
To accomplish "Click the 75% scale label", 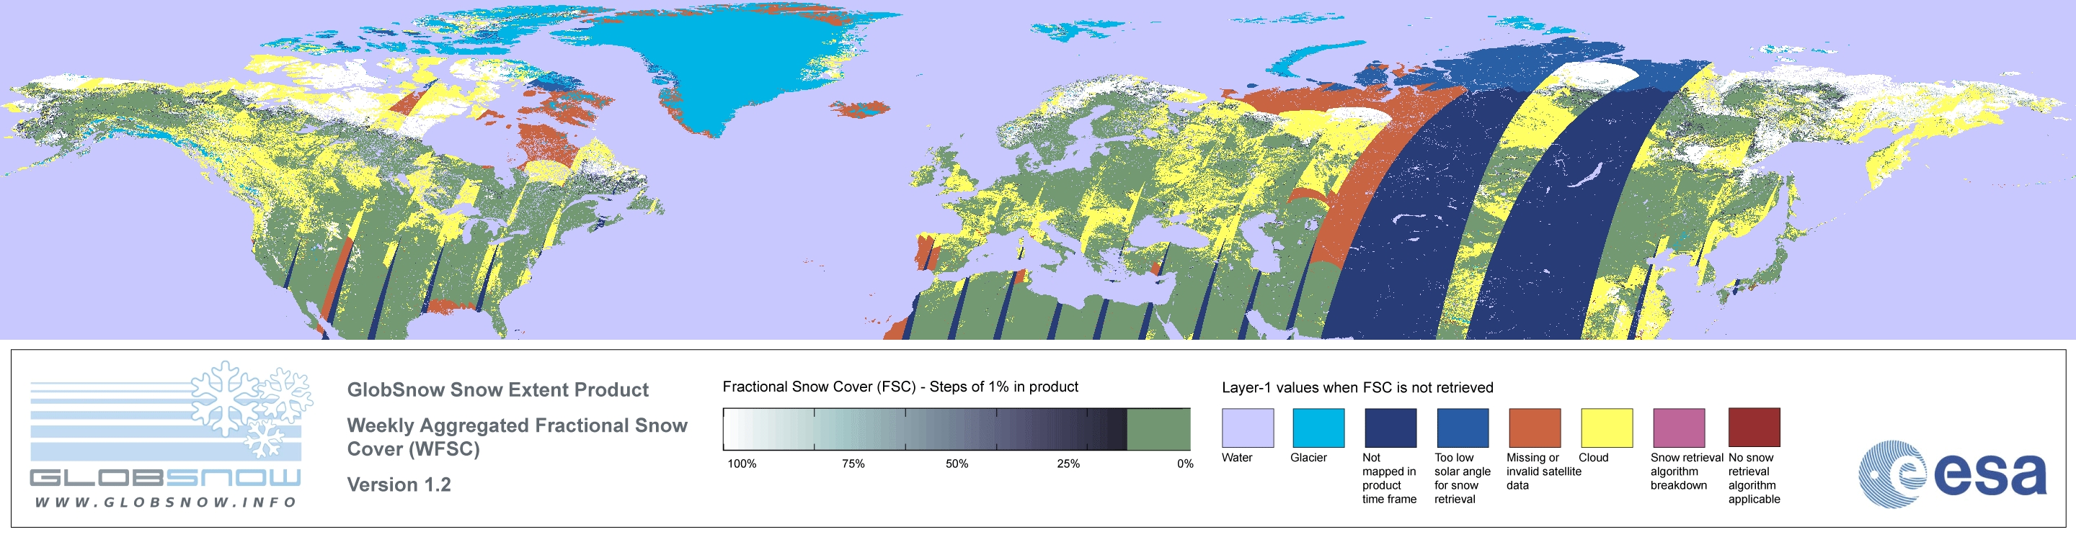I will click(x=853, y=464).
